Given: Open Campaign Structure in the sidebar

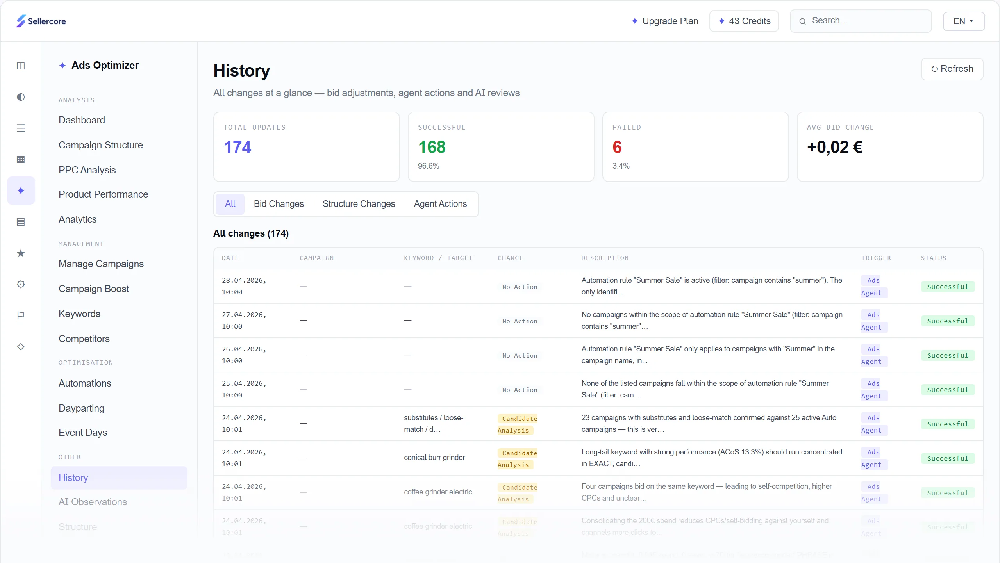Looking at the screenshot, I should (101, 145).
